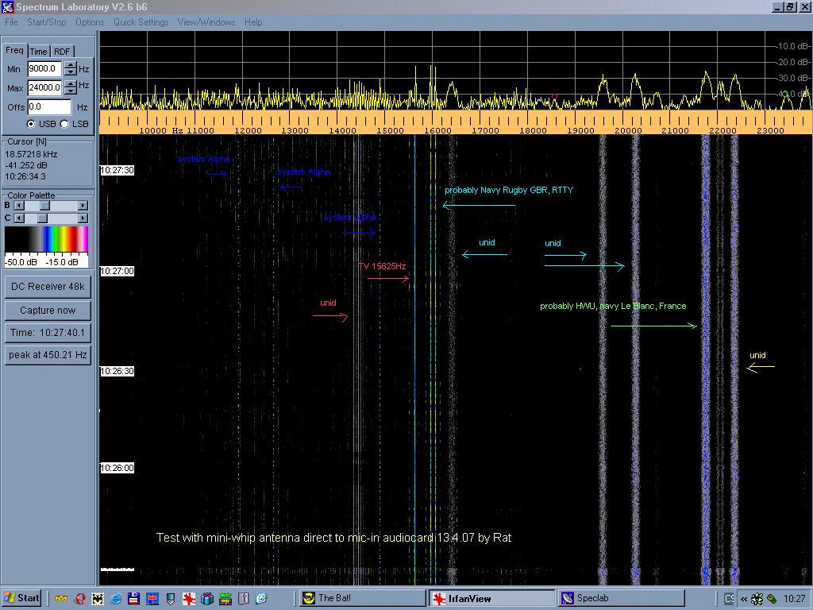
Task: Switch to the Freq tab
Action: tap(14, 50)
